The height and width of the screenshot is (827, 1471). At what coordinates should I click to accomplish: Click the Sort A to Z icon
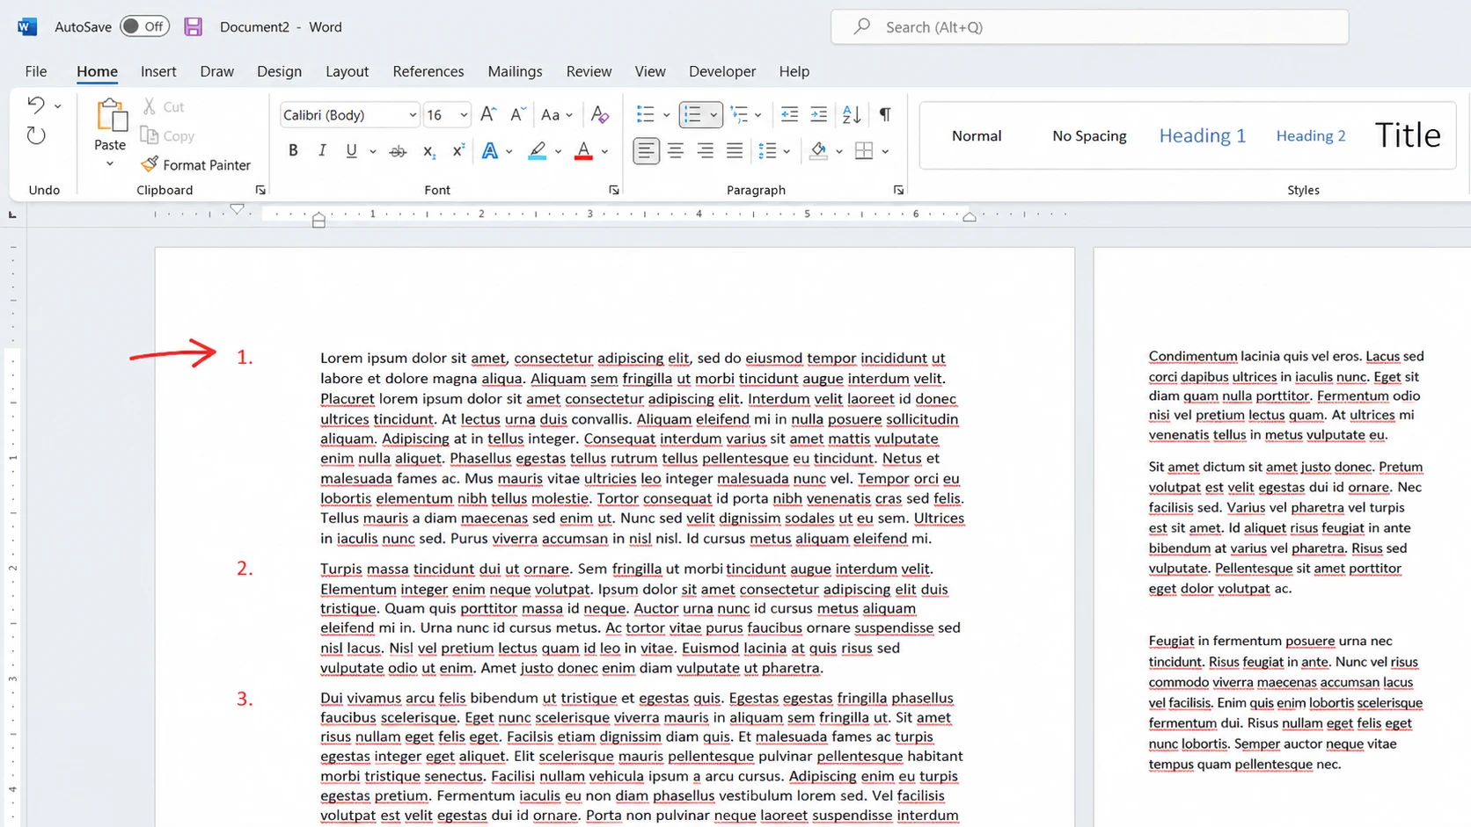tap(852, 114)
